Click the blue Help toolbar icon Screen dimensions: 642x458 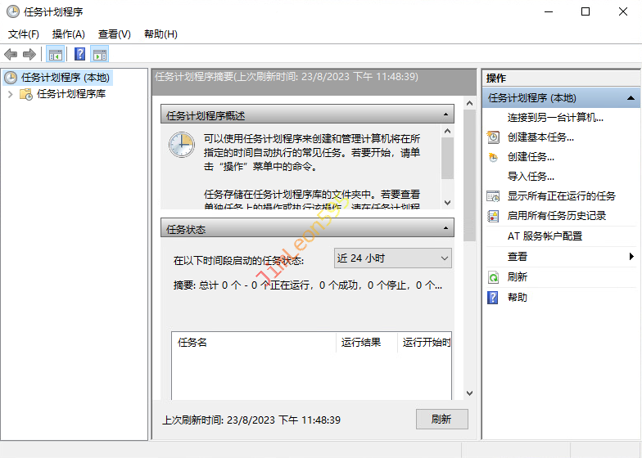pos(79,55)
